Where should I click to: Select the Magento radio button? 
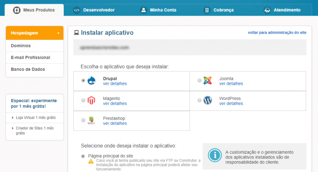tap(83, 100)
